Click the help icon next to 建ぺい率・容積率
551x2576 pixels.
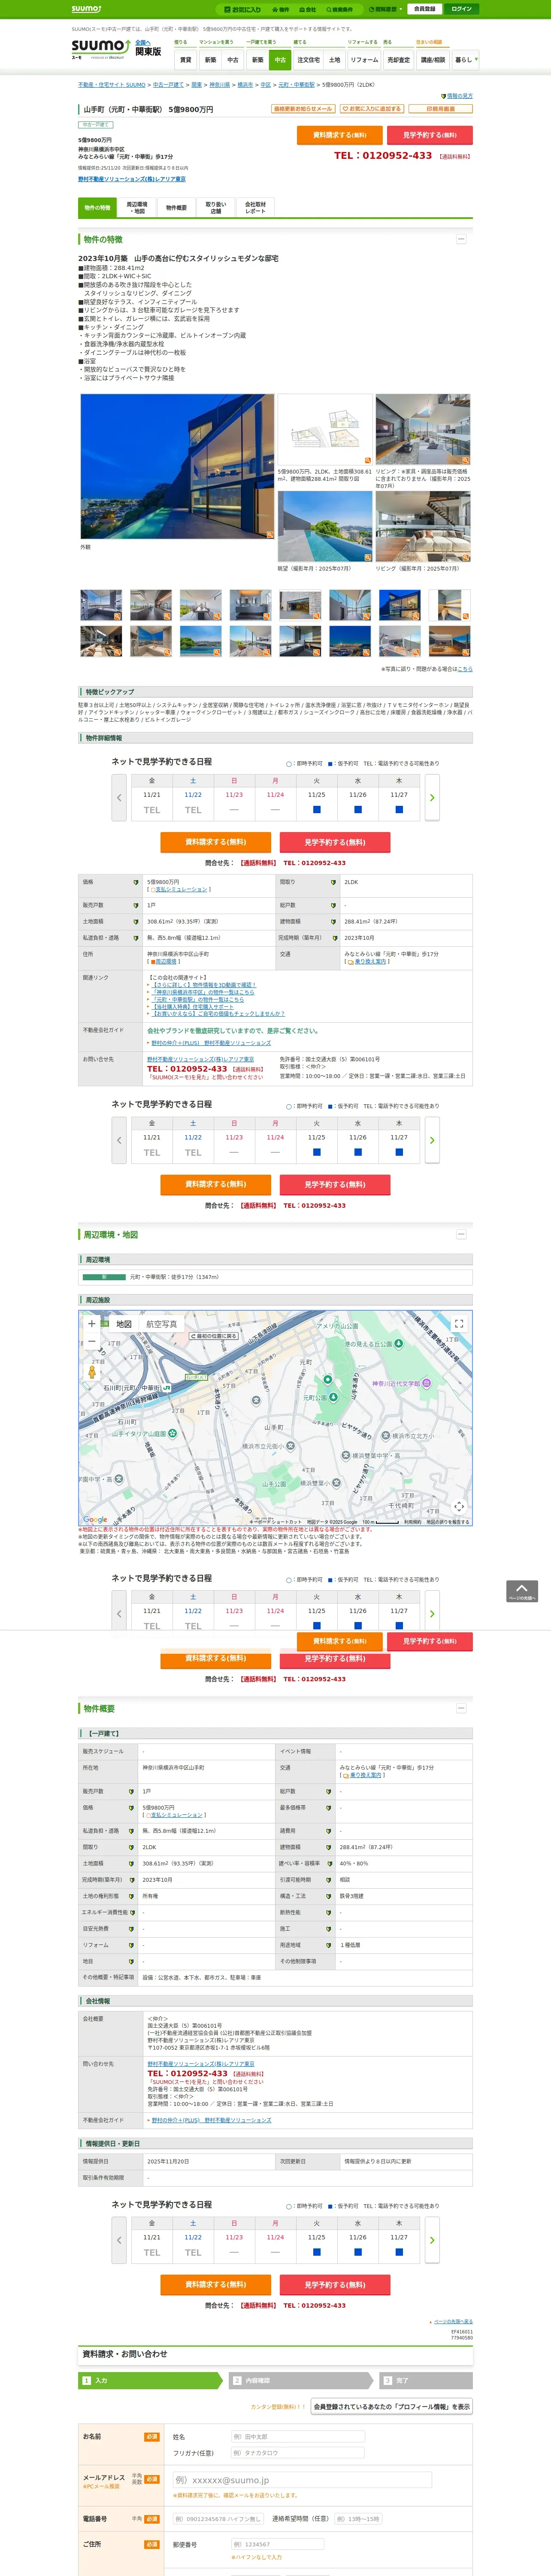pyautogui.click(x=329, y=1864)
